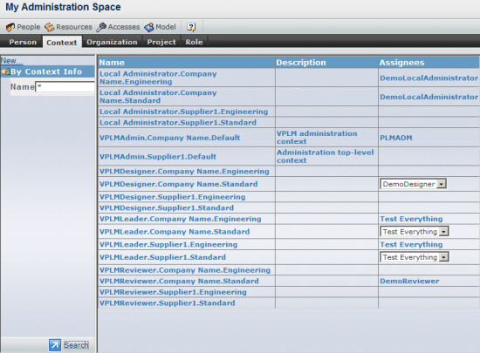480x353 pixels.
Task: Open Local Administrator.Company Name.Standard context
Action: coord(158,97)
